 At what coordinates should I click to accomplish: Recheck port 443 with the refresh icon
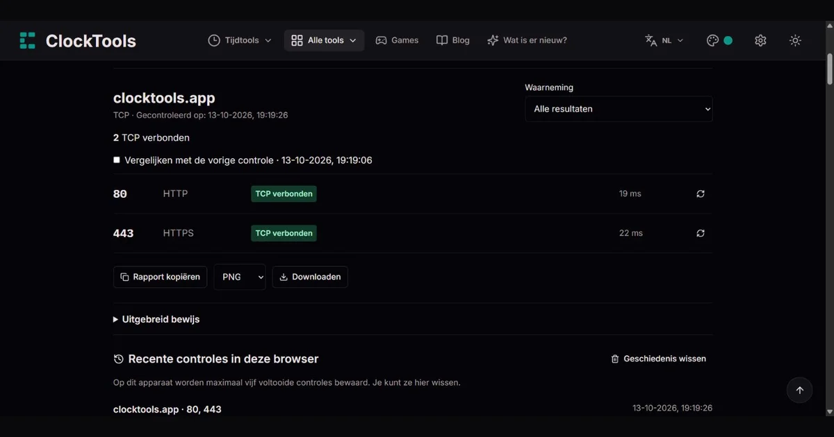click(x=701, y=233)
